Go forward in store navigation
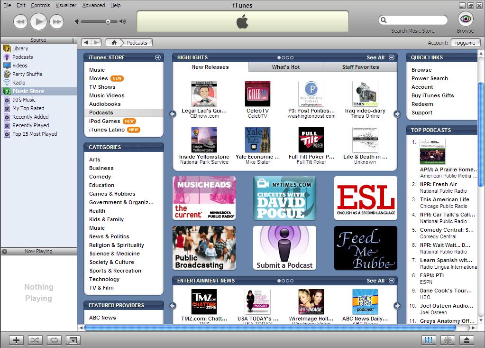 [97, 42]
